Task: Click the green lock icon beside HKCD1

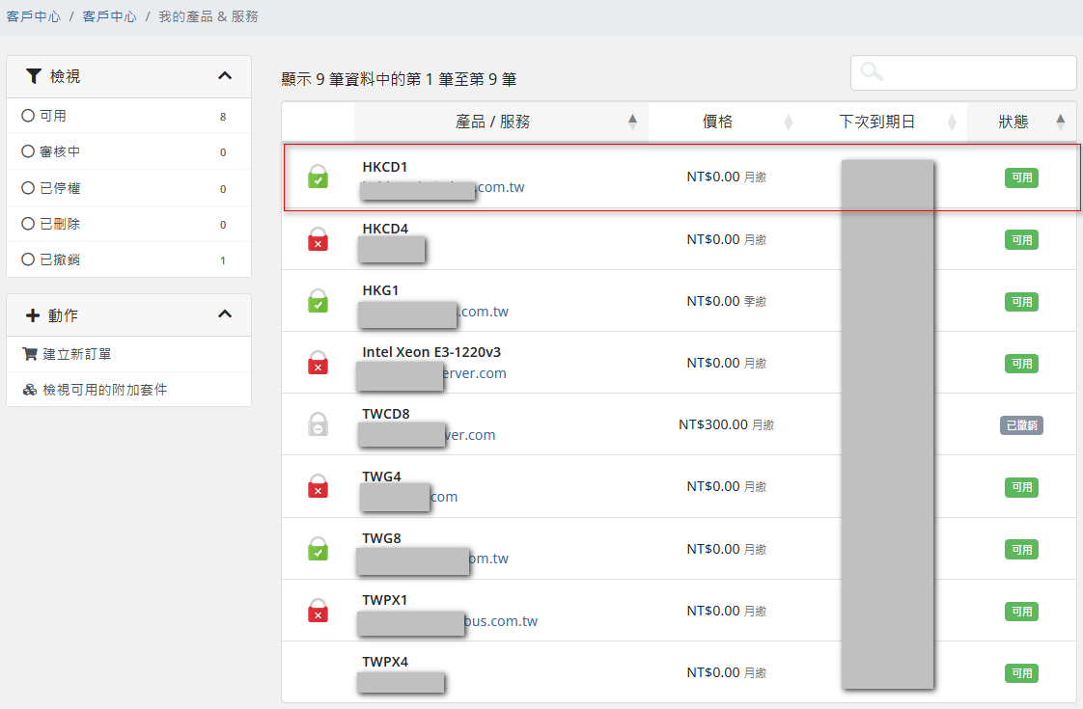Action: (318, 177)
